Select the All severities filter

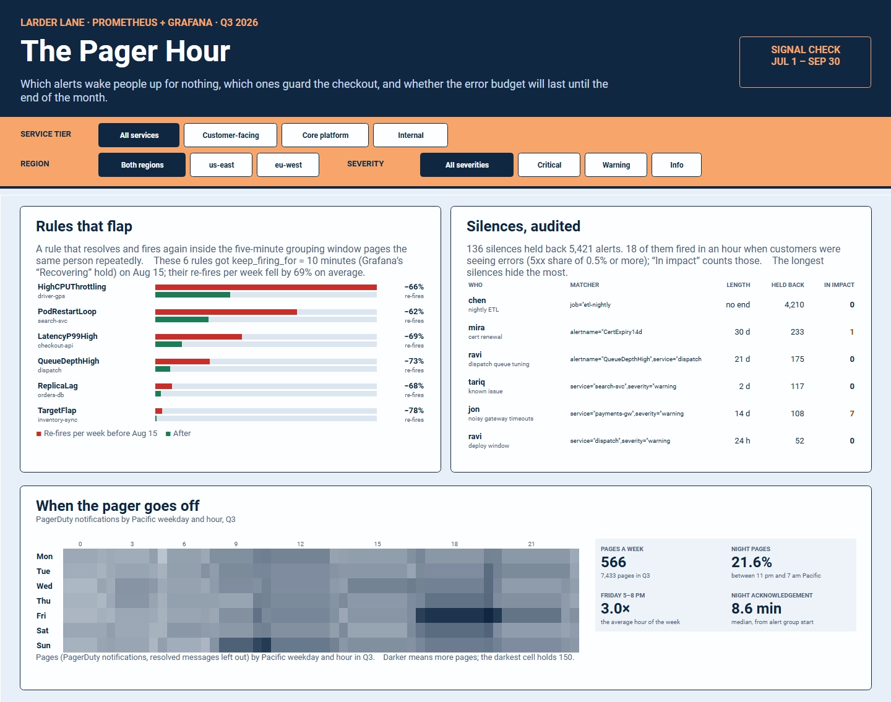467,165
